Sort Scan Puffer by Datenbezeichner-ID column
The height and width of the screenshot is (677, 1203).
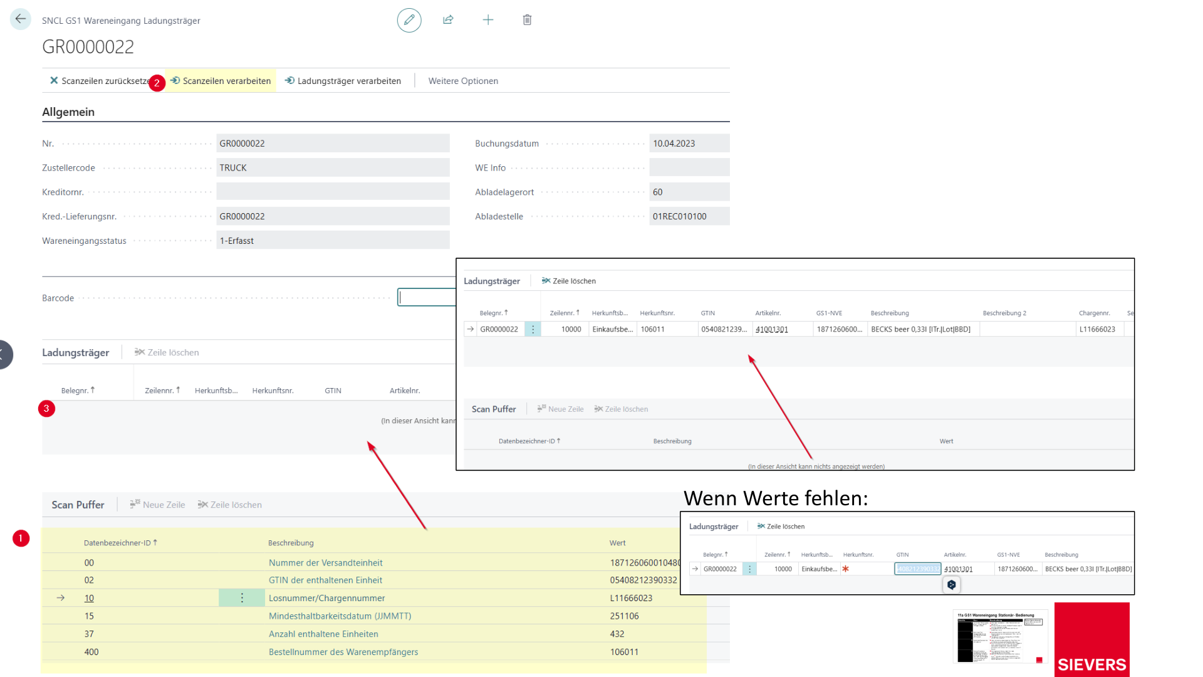click(120, 543)
